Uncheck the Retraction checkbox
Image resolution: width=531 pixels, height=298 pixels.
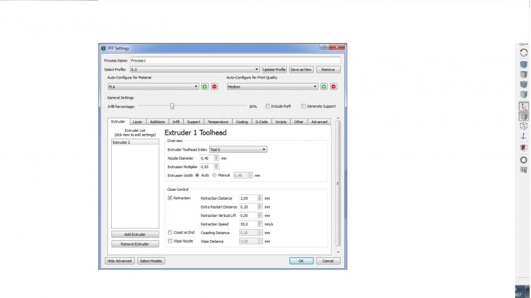click(x=170, y=198)
